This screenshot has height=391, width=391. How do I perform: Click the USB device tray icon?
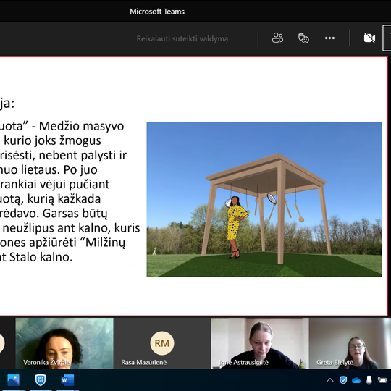click(369, 380)
